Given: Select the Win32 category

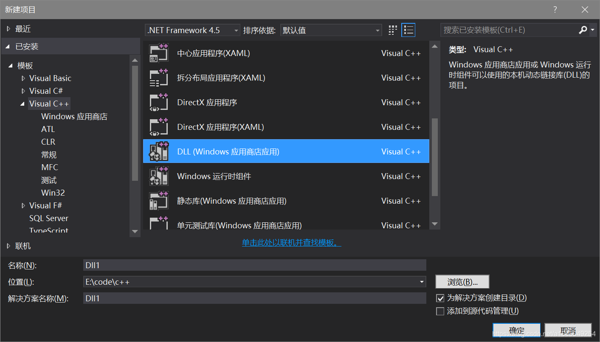Looking at the screenshot, I should click(x=53, y=193).
